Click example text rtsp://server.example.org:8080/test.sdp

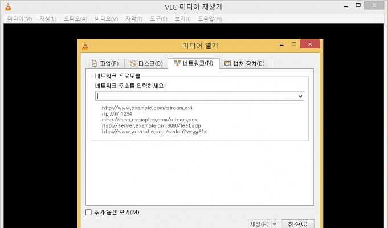coord(151,126)
